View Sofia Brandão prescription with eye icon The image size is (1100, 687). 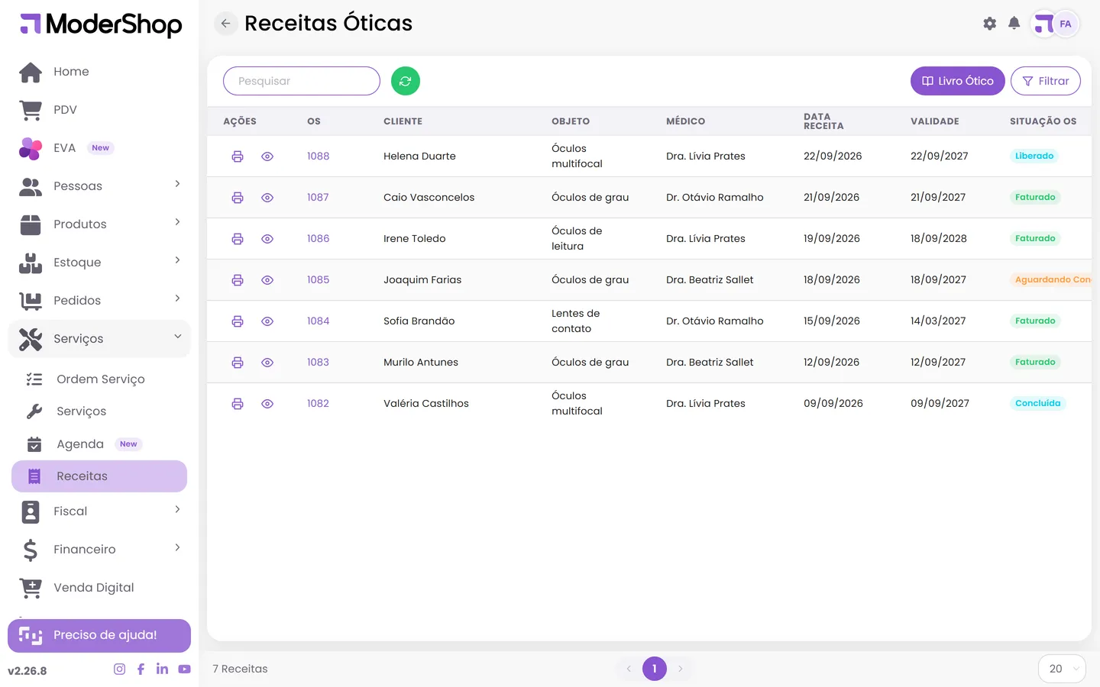point(267,321)
